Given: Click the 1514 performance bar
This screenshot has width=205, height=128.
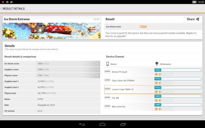Looking at the screenshot, I should [x=178, y=79].
